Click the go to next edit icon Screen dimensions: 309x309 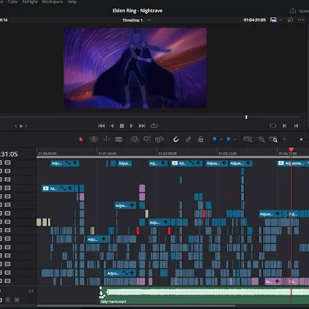(285, 126)
